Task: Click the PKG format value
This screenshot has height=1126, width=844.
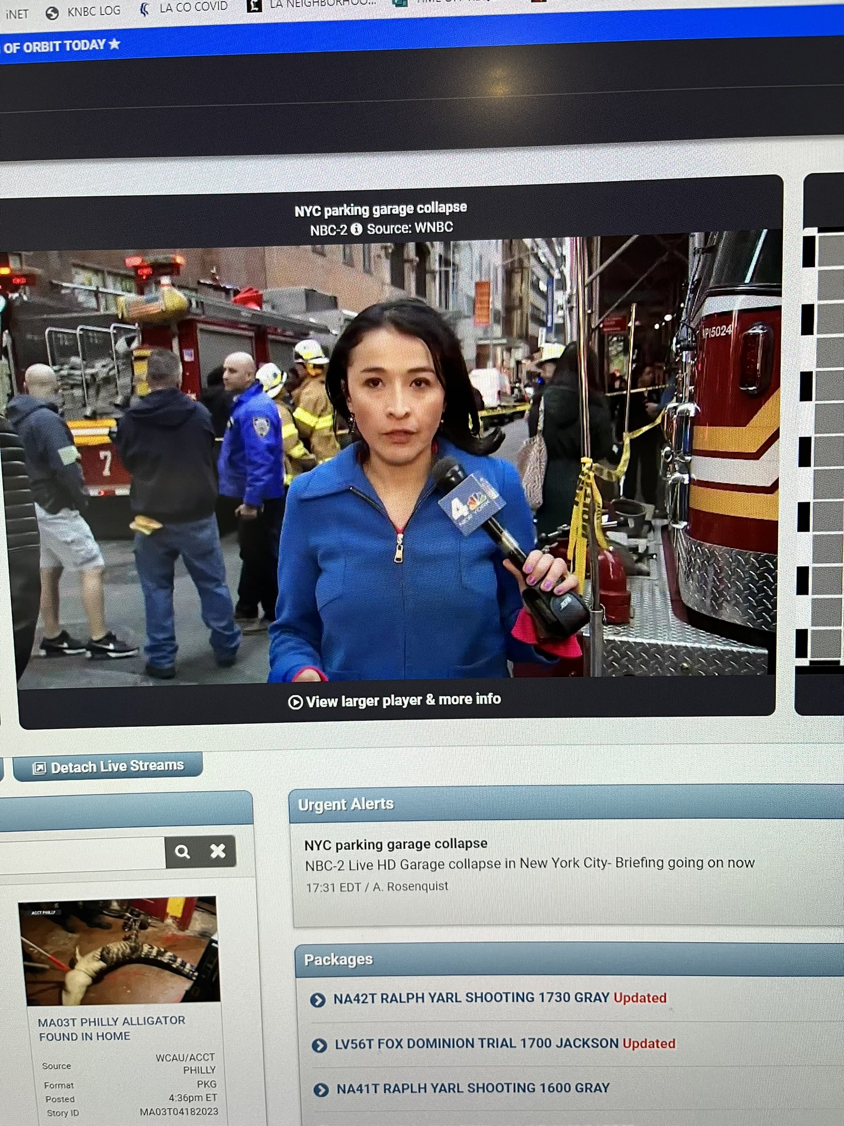Action: coord(207,1084)
